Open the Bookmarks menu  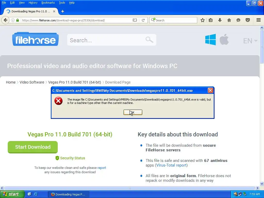(x=48, y=3)
